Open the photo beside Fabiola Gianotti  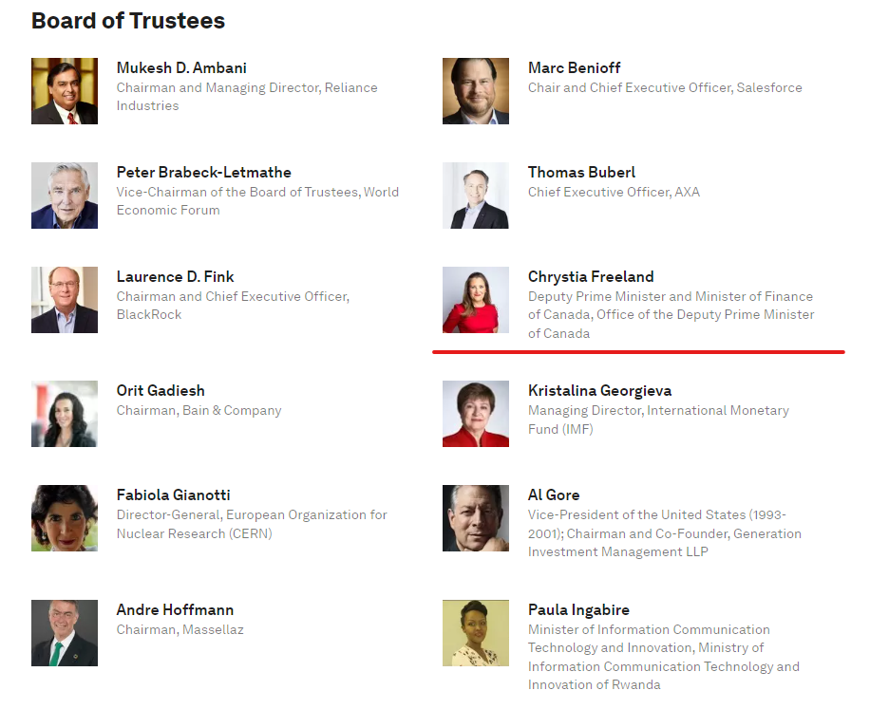pyautogui.click(x=65, y=518)
